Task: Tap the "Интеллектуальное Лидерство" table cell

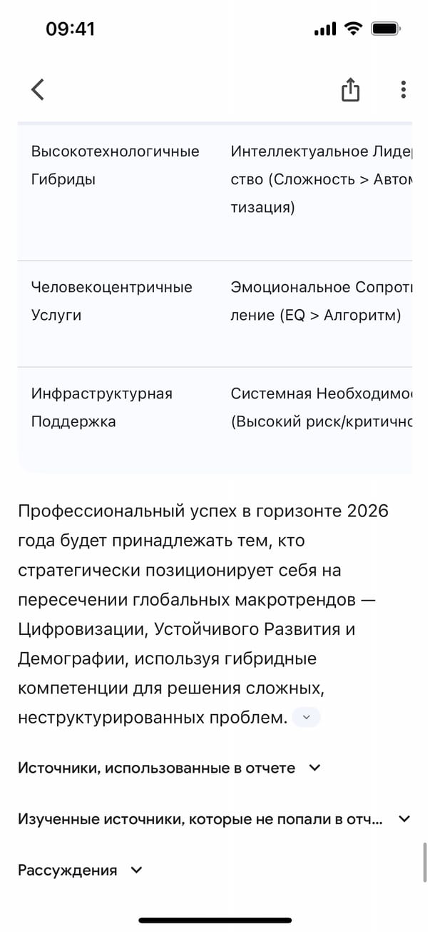Action: (321, 179)
